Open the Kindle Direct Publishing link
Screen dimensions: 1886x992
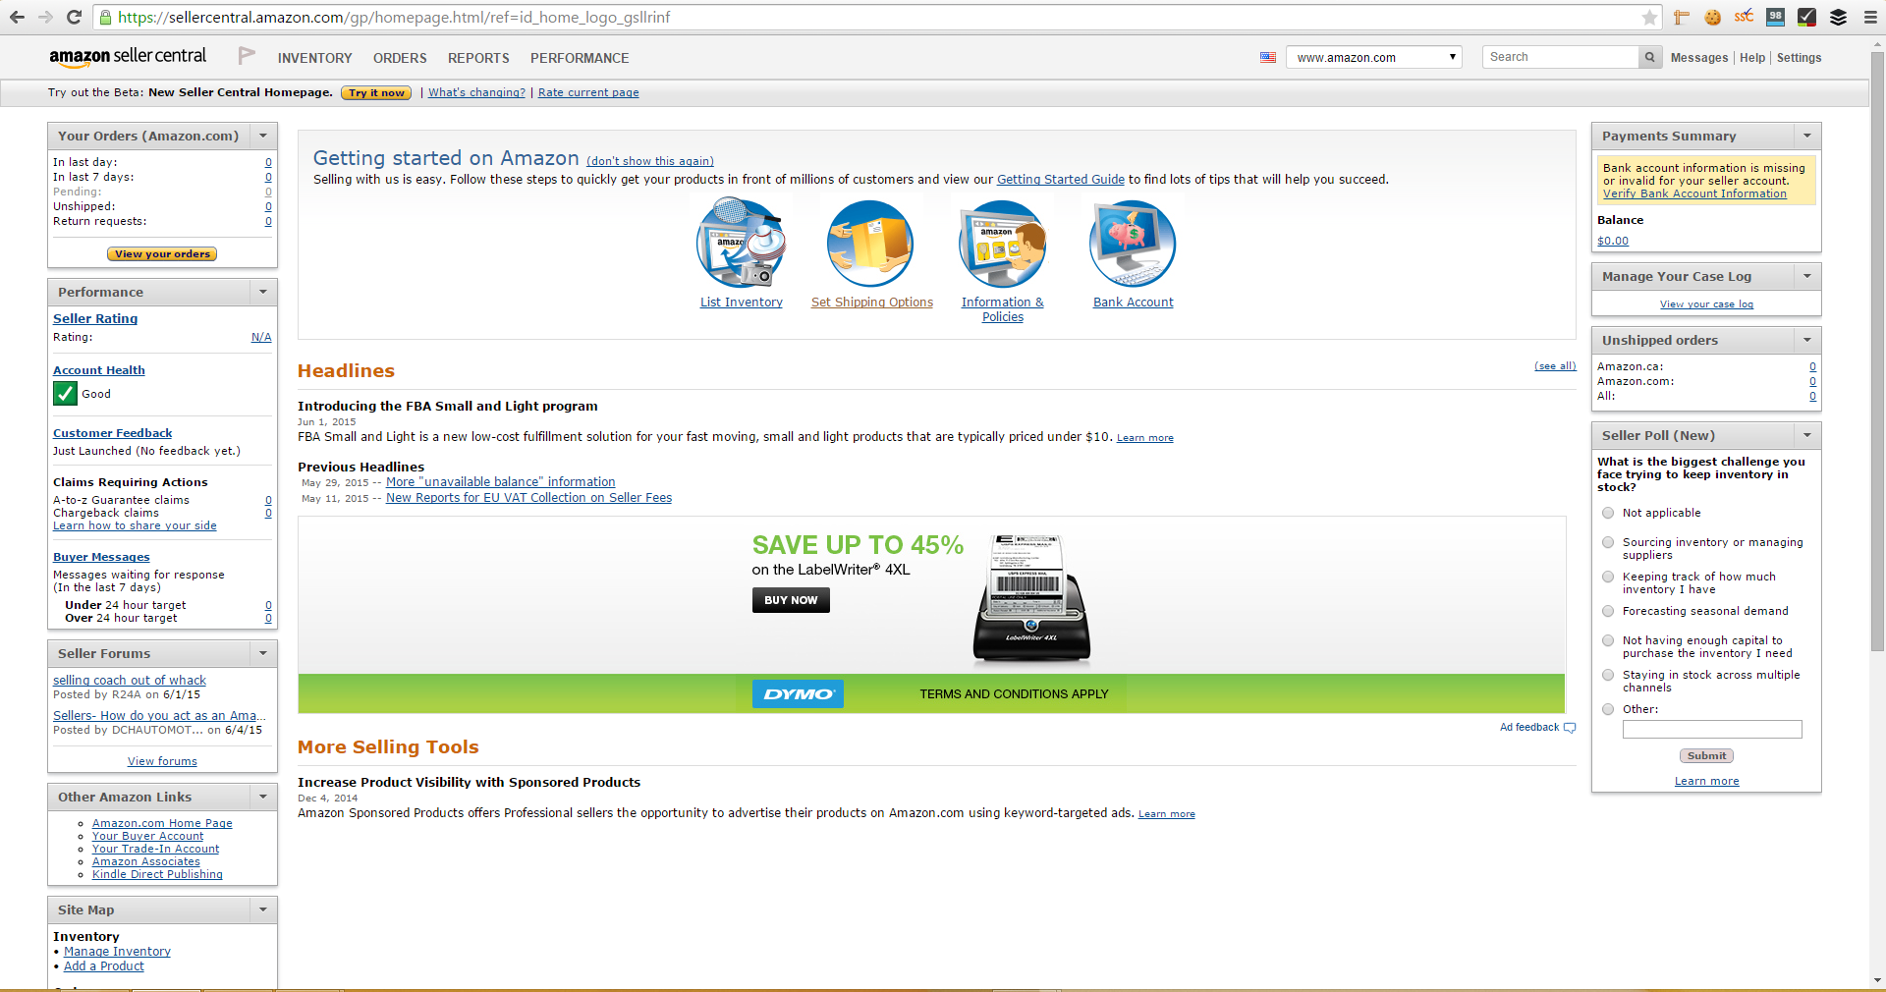tap(157, 875)
